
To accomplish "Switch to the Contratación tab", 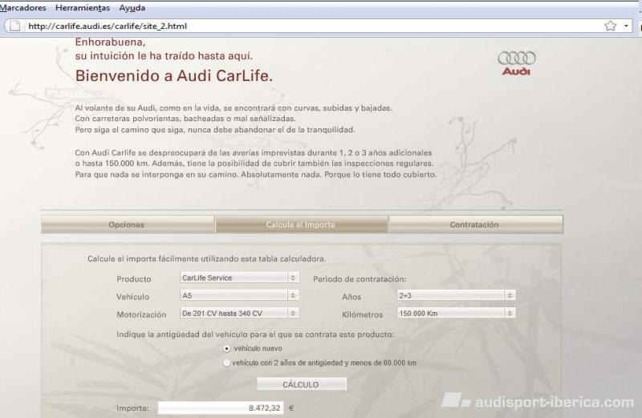I will click(x=476, y=225).
